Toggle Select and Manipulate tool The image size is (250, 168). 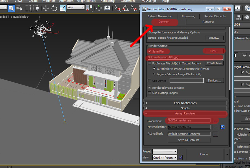(99, 8)
